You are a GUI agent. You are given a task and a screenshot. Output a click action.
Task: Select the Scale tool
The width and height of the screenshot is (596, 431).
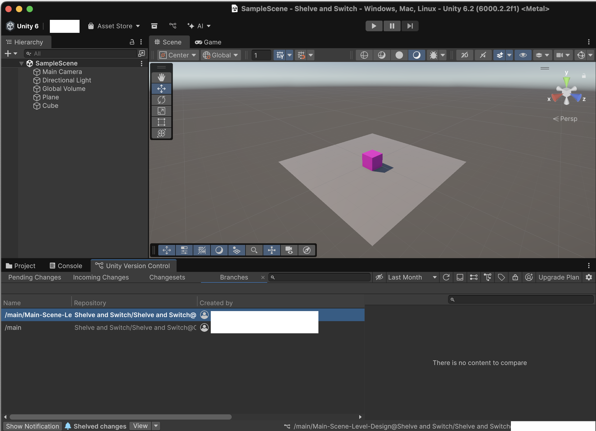pyautogui.click(x=161, y=111)
